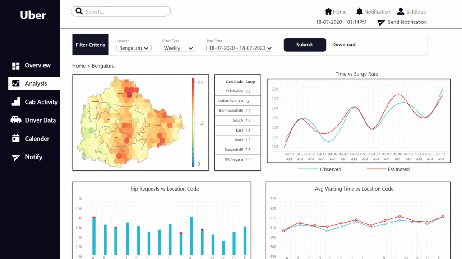
Task: Click the Download link
Action: tap(343, 45)
